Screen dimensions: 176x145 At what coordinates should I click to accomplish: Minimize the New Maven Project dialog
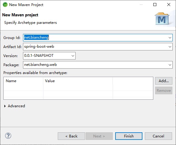pos(141,5)
